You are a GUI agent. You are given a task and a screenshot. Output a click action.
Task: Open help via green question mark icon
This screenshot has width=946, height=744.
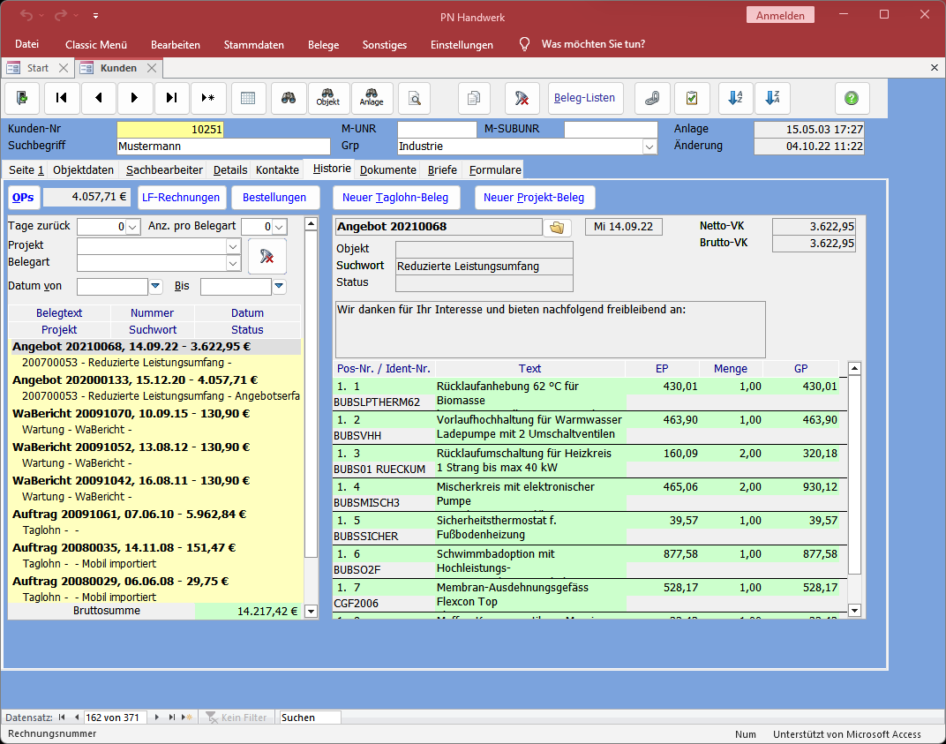tap(852, 98)
